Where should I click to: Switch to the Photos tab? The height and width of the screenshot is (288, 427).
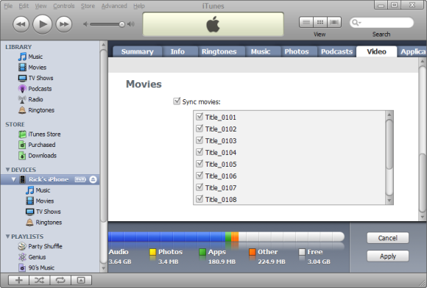[297, 51]
